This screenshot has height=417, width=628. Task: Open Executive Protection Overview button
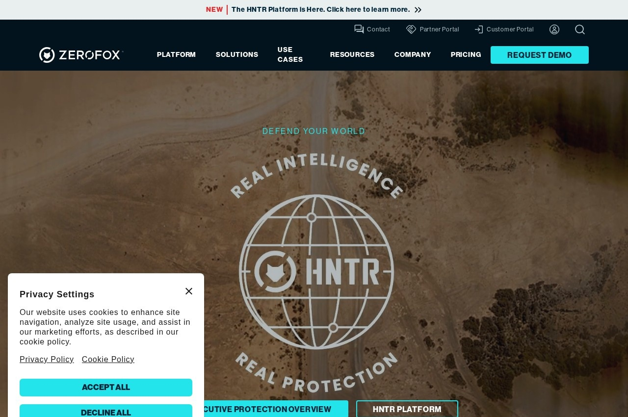[x=276, y=409]
